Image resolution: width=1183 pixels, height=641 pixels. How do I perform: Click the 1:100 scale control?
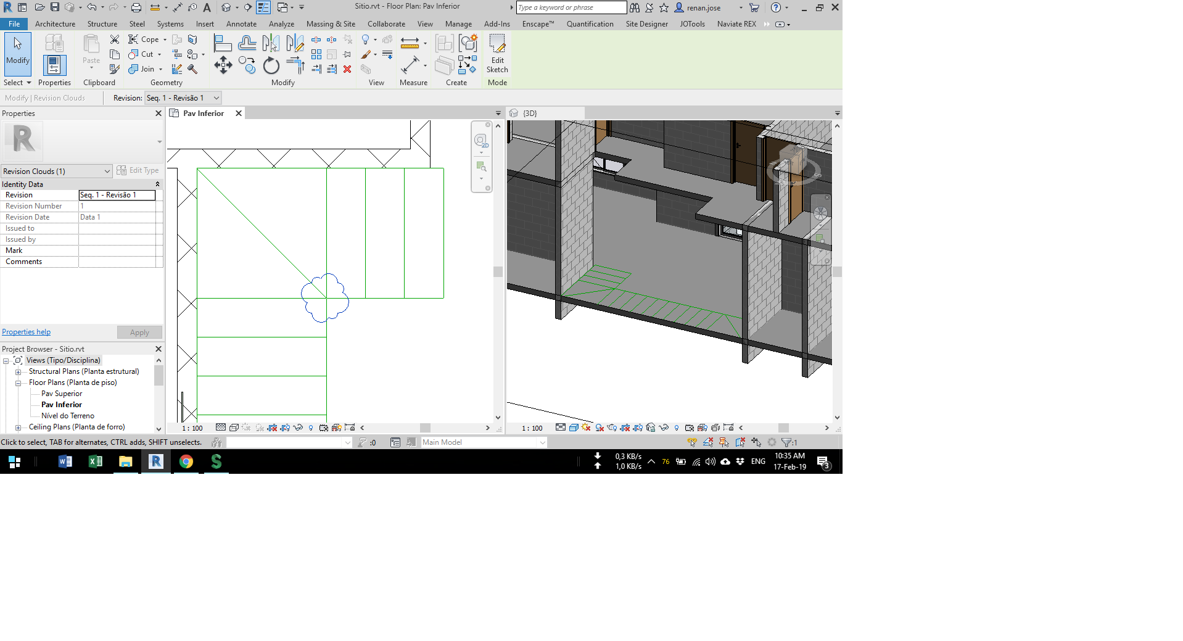pos(192,427)
